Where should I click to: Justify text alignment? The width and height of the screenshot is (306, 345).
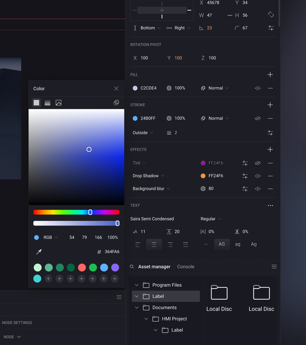click(x=186, y=244)
